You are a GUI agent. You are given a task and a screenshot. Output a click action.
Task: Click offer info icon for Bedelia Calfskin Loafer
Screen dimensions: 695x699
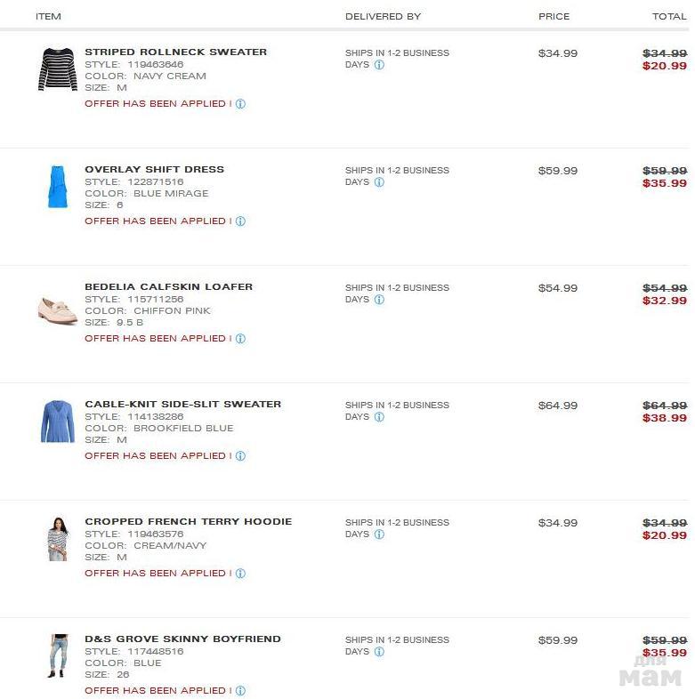tap(240, 339)
